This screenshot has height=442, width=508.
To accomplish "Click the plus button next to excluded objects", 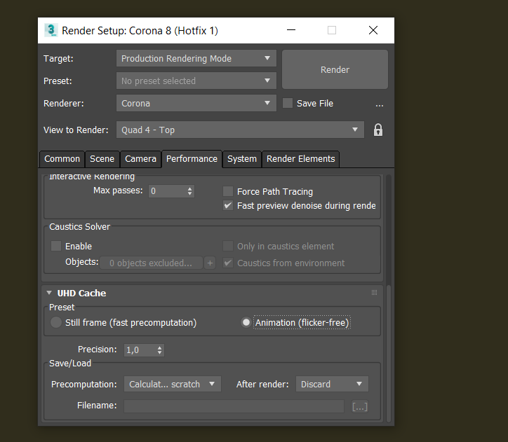I will pyautogui.click(x=210, y=263).
